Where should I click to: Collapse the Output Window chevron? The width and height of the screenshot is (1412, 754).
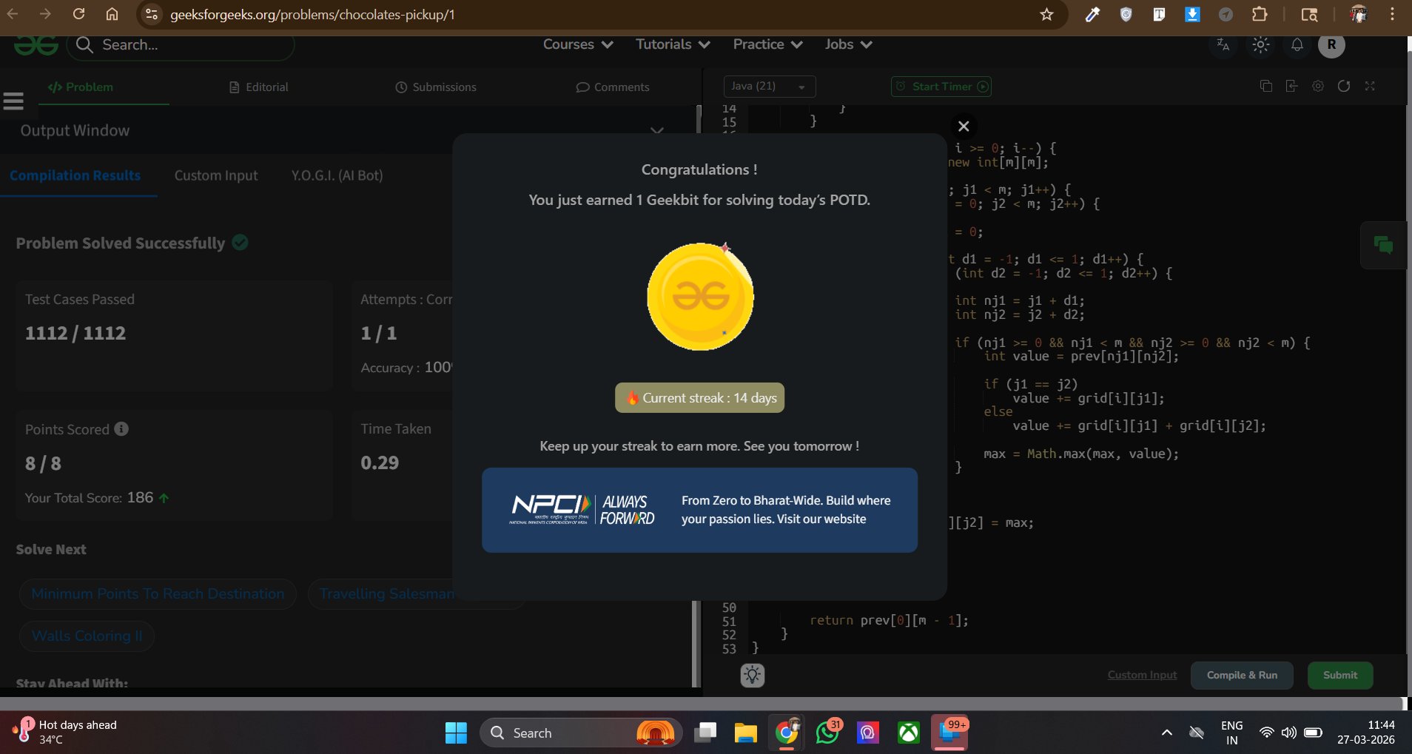coord(656,130)
